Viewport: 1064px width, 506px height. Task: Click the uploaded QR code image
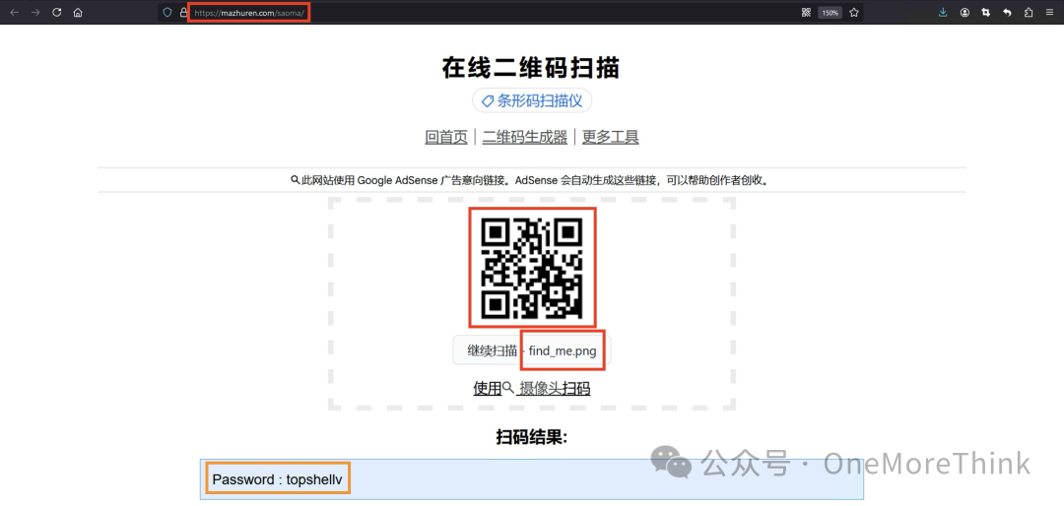(x=532, y=267)
